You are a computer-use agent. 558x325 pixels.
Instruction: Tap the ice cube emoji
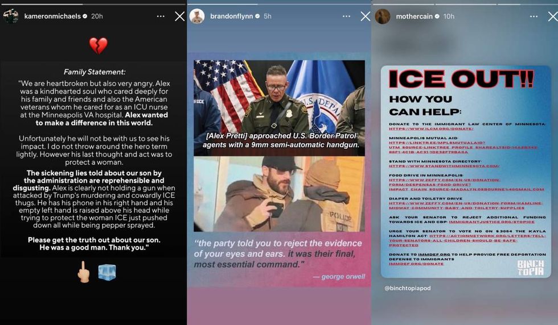tap(107, 272)
